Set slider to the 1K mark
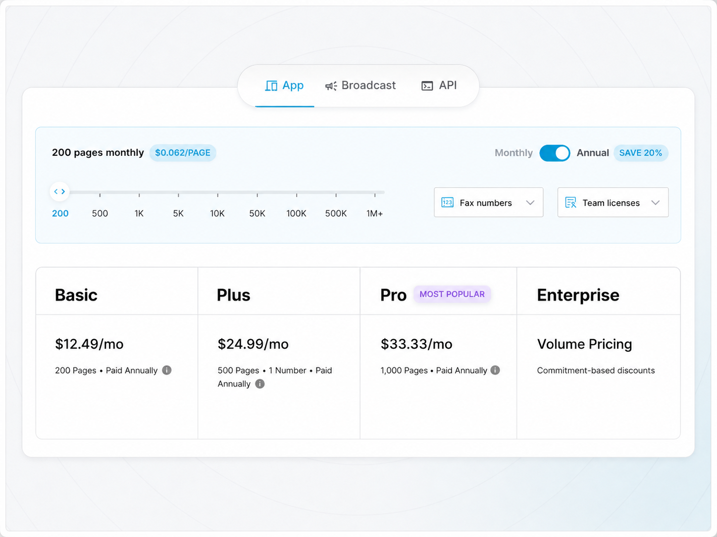The image size is (717, 537). coord(139,213)
